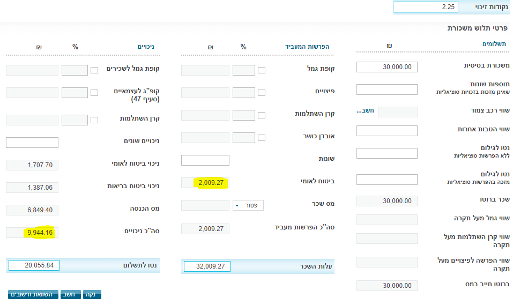Click the employer פיצויים amount field

coord(205,93)
